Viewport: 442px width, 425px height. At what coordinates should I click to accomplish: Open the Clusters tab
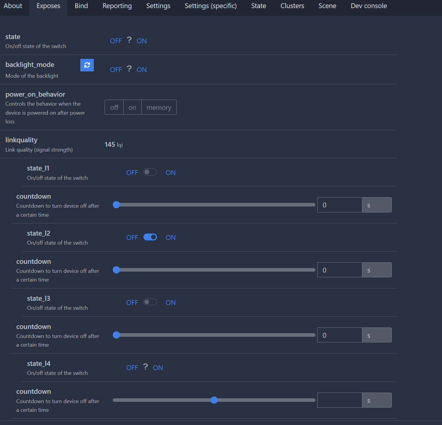(x=292, y=6)
